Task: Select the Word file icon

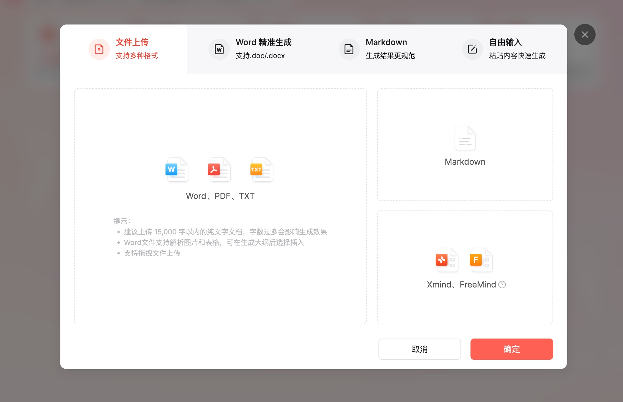Action: 177,170
